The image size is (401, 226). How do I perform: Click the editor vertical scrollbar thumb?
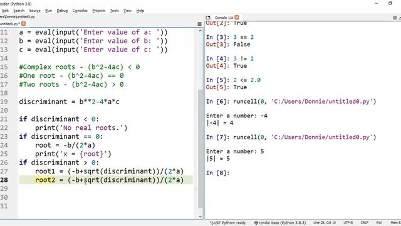pos(200,149)
